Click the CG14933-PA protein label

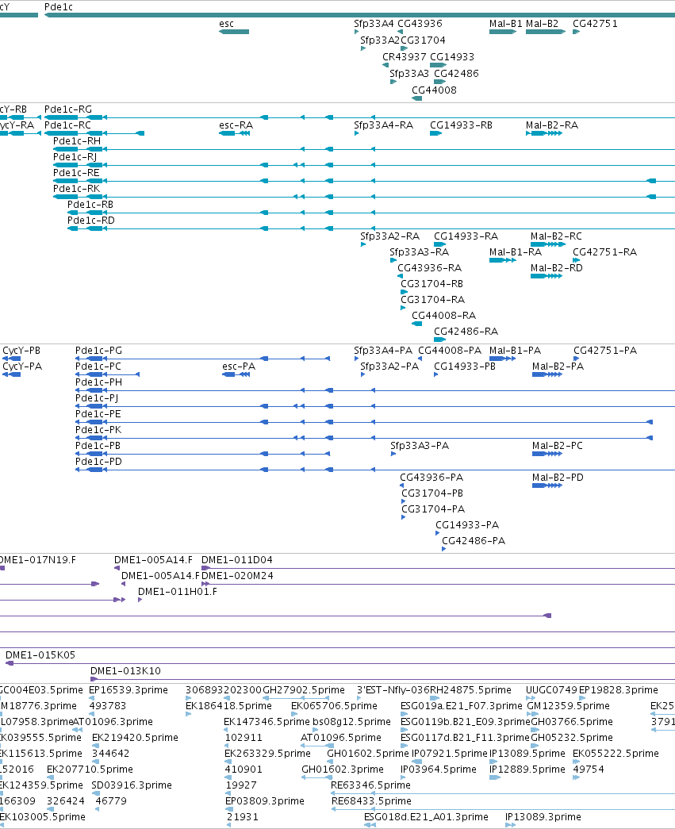[466, 525]
